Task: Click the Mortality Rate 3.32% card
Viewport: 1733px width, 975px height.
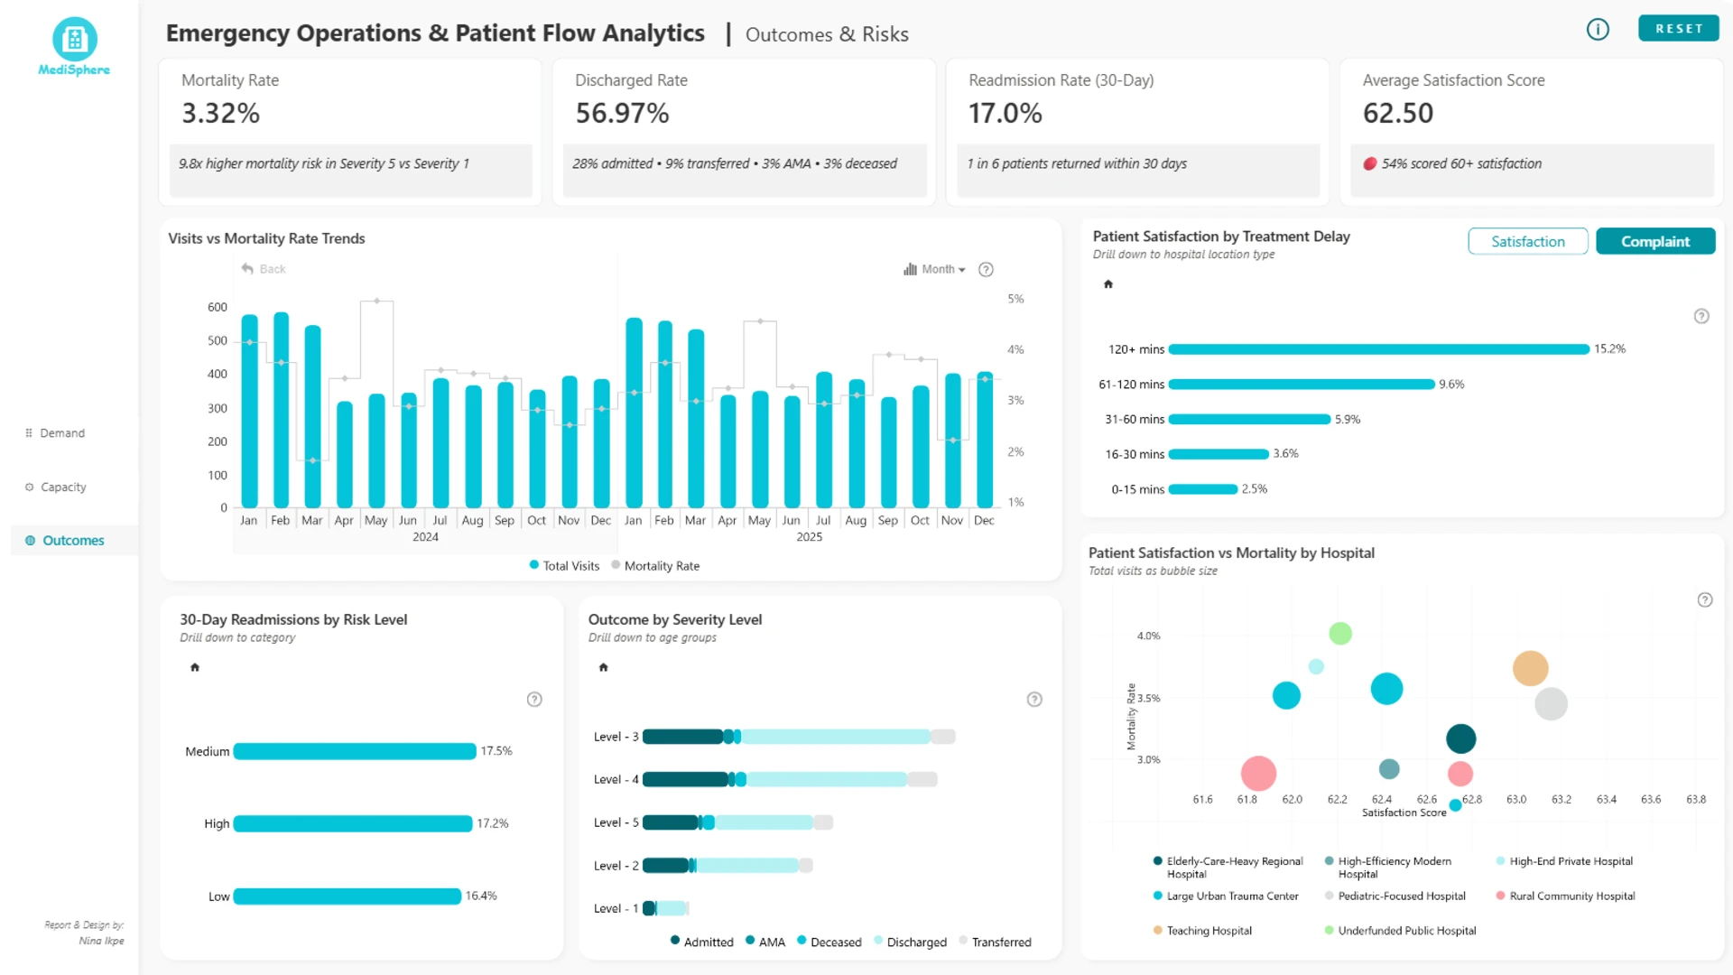Action: click(350, 132)
